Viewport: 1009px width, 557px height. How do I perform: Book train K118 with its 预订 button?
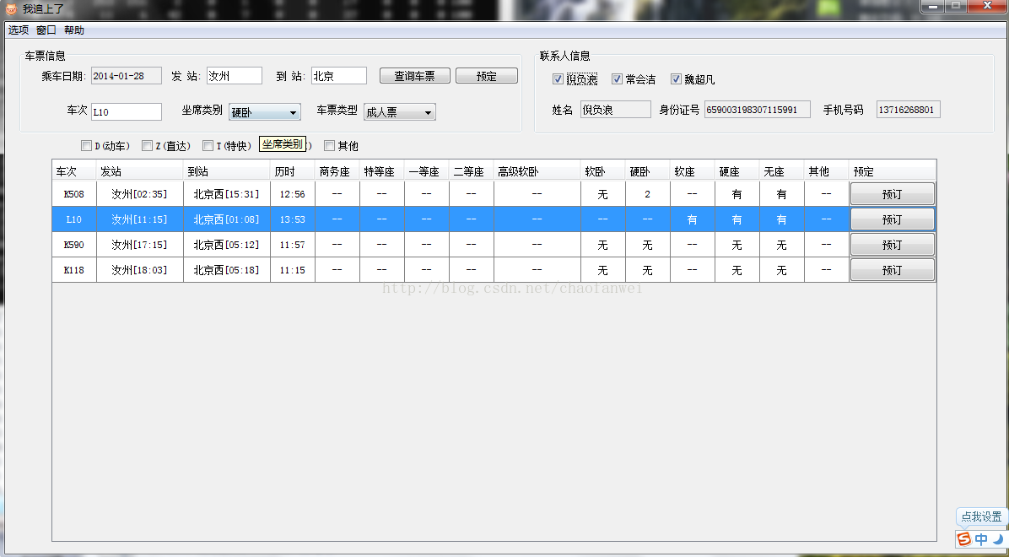[x=892, y=270]
